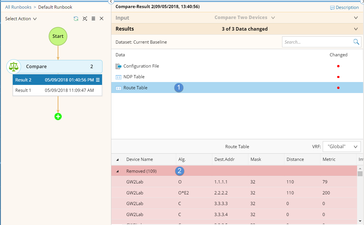Open the runbook hamburger menu icon
Viewport: 364px width, 225px height.
[x=93, y=18]
